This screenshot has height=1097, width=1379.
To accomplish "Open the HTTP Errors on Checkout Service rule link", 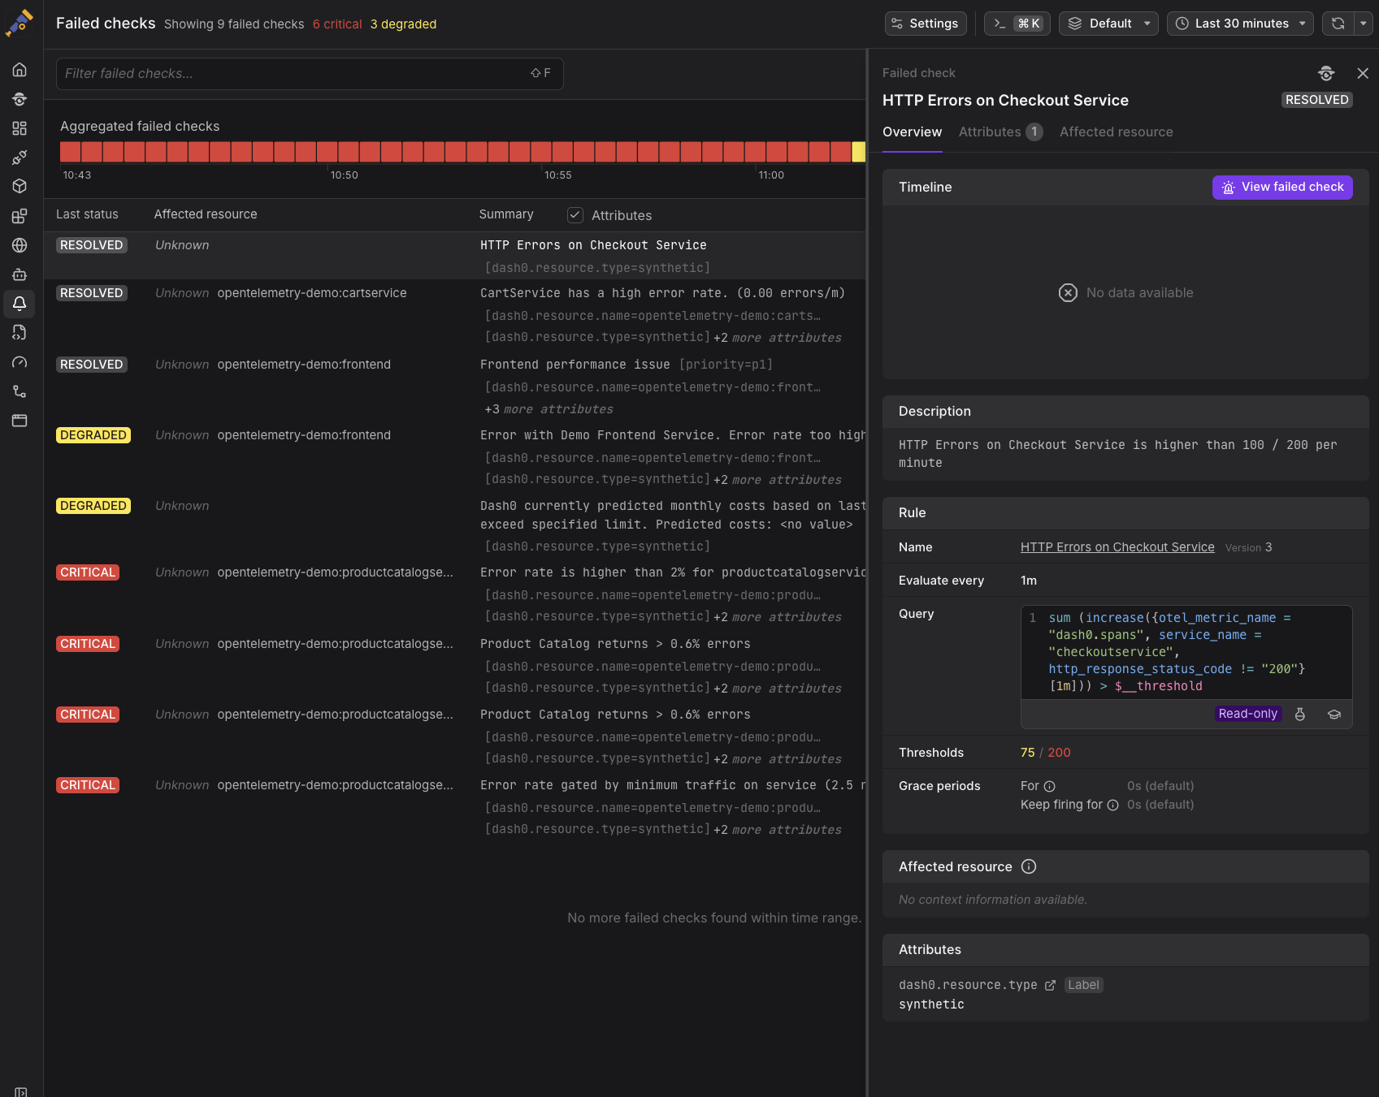I will (1117, 547).
